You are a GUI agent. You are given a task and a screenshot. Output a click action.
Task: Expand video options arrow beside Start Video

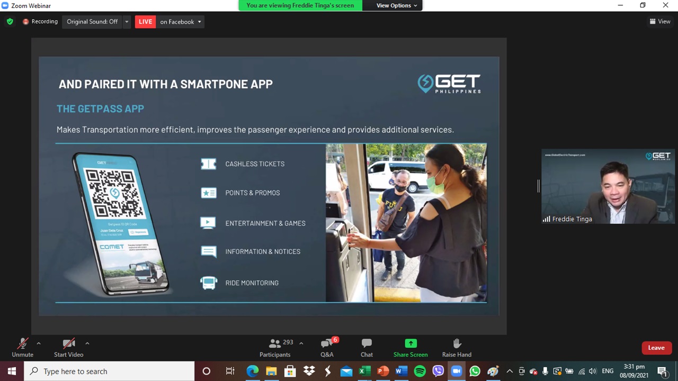pos(87,343)
